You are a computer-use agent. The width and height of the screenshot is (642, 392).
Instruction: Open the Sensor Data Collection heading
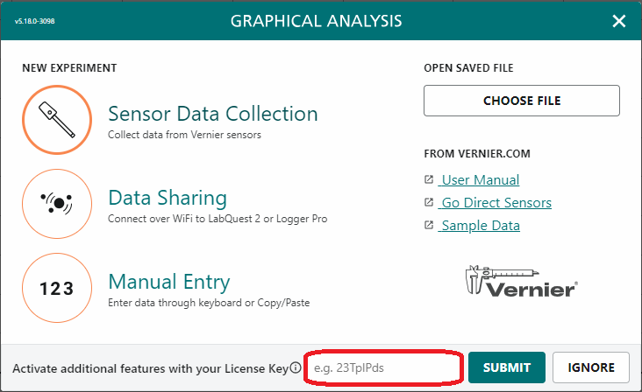coord(213,114)
